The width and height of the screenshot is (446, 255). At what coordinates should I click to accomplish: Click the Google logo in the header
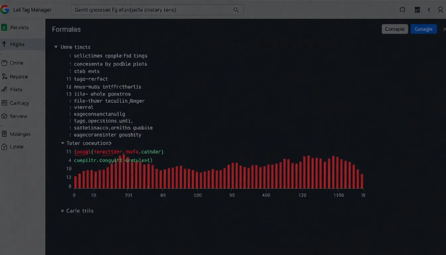click(4, 10)
